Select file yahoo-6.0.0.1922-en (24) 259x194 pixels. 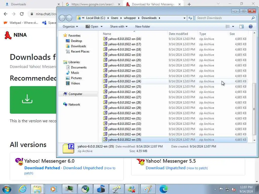tap(175, 81)
